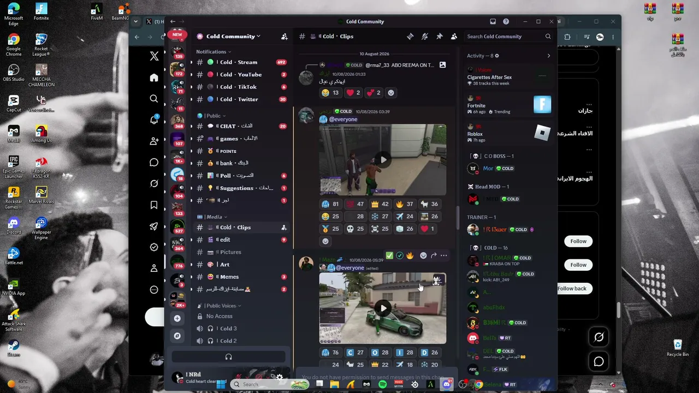Viewport: 699px width, 393px height.
Task: Click chat message list scrollbar
Action: (x=458, y=217)
